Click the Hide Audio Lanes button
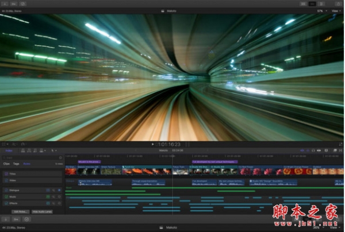Viewport: 345px width, 232px height. click(42, 212)
